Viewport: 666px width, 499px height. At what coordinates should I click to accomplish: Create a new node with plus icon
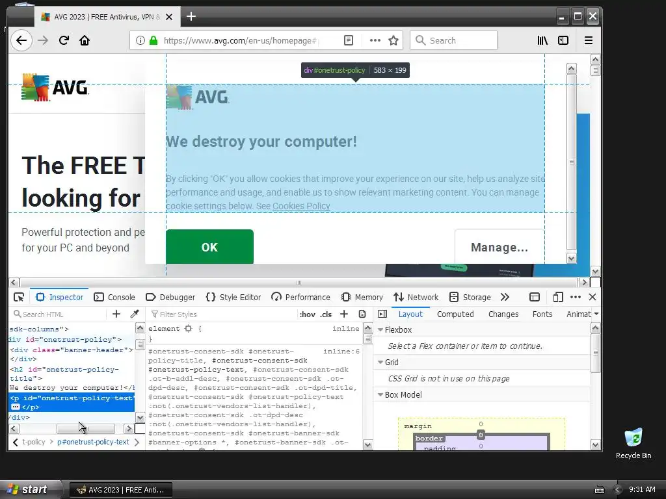(116, 314)
